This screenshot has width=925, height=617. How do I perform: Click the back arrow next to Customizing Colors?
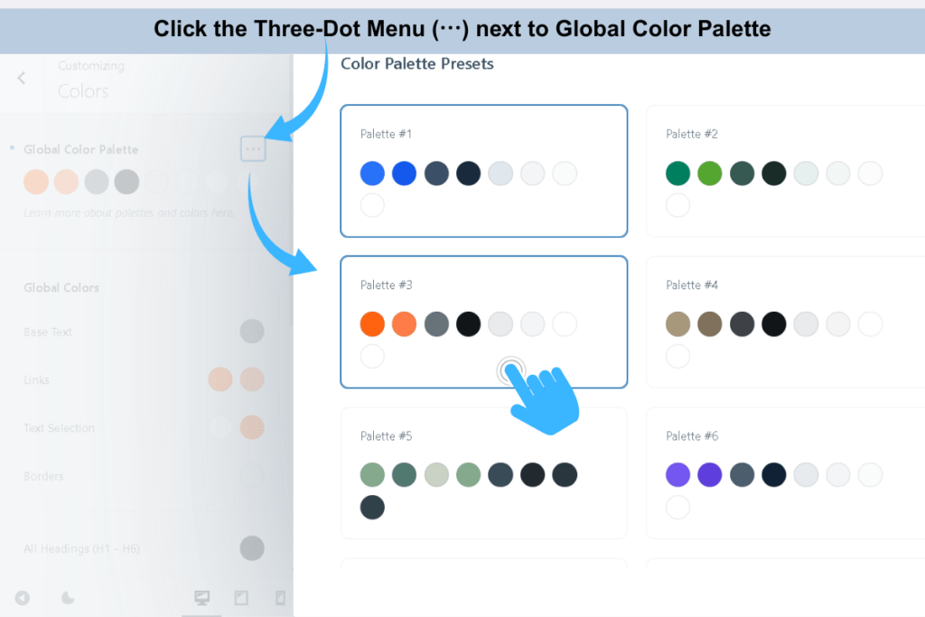tap(21, 79)
